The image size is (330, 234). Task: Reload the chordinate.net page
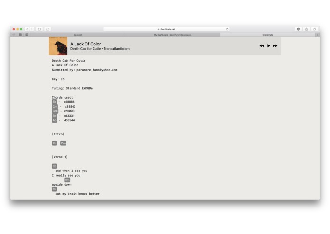[227, 29]
